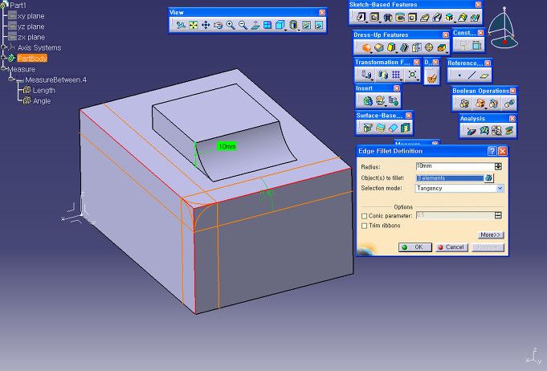547x371 pixels.
Task: Select the Pocket tool icon
Action: tap(374, 17)
